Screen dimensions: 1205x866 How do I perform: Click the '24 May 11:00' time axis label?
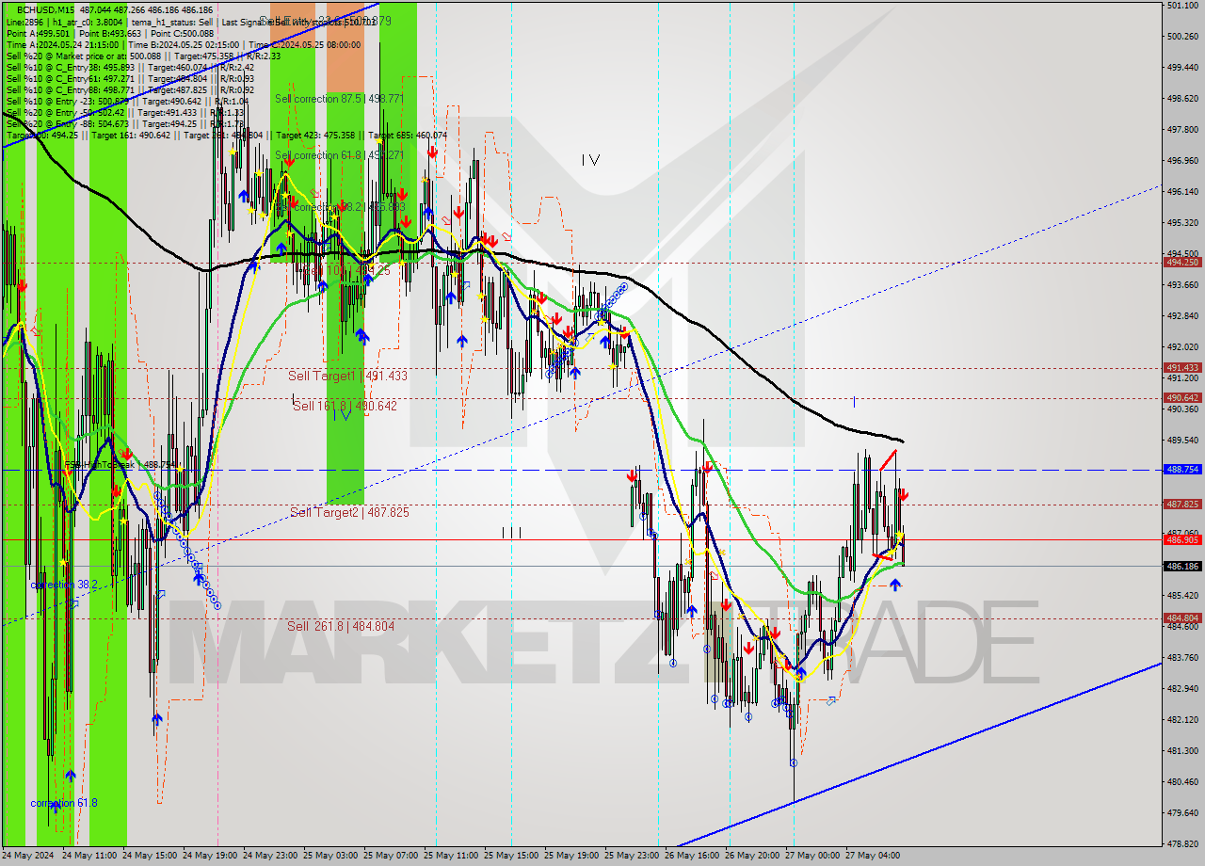click(89, 856)
